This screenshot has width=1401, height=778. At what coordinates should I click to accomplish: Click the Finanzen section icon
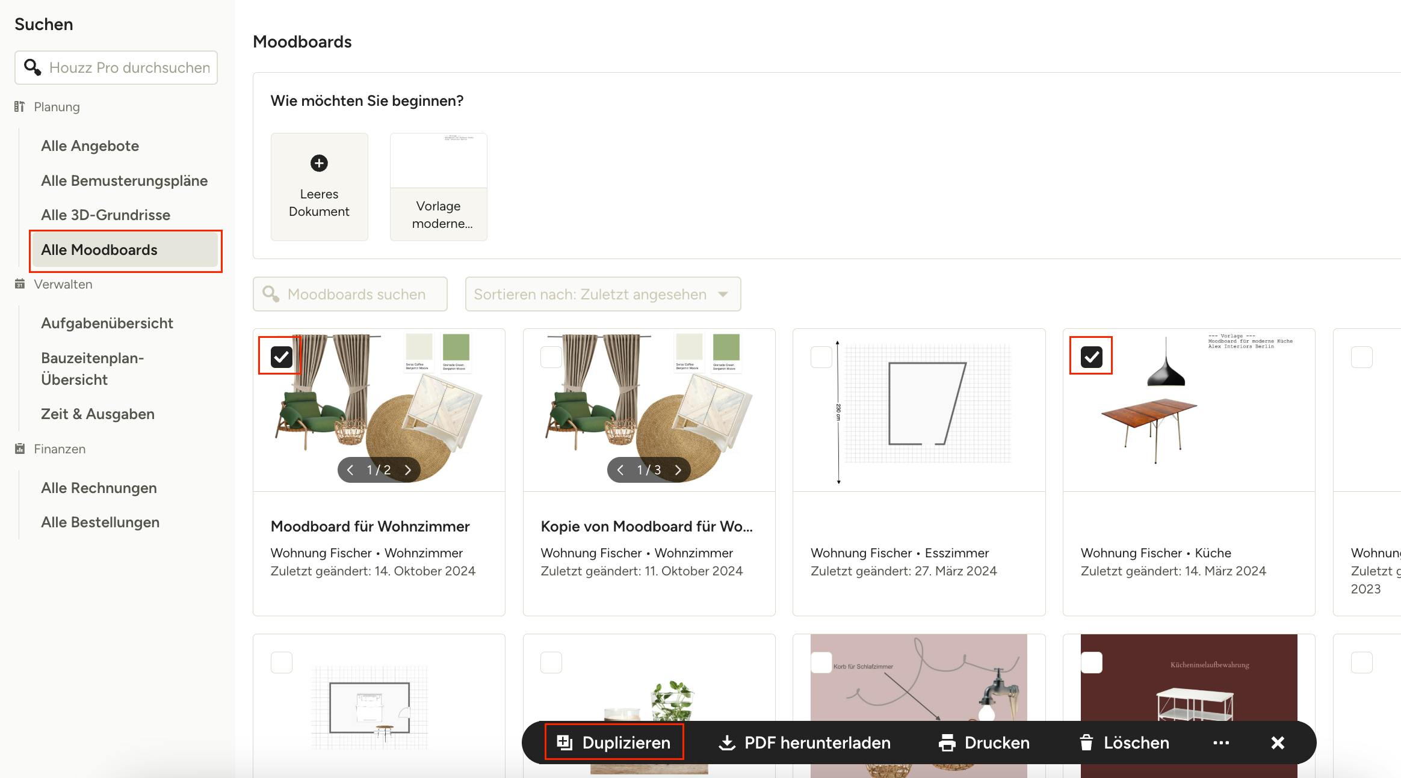tap(20, 449)
